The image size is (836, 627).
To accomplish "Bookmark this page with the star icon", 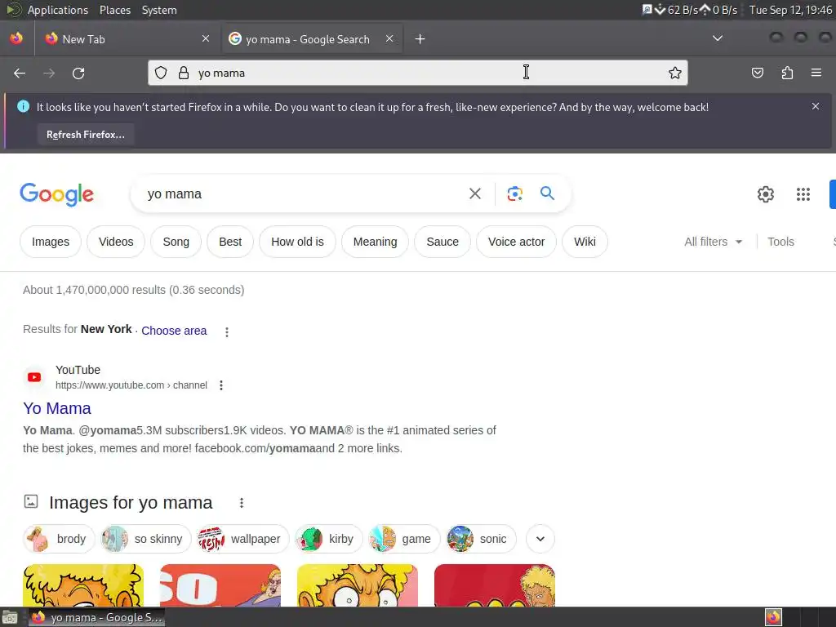I will [x=675, y=73].
